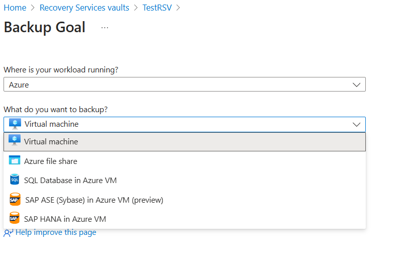Click the feedback person icon

tap(8, 233)
